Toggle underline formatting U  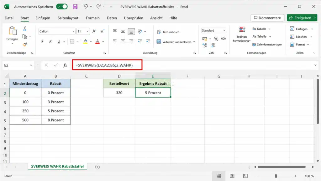coord(59,42)
